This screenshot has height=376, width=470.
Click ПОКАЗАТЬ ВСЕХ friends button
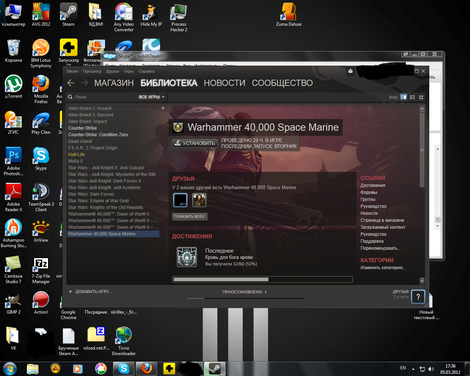coord(189,216)
